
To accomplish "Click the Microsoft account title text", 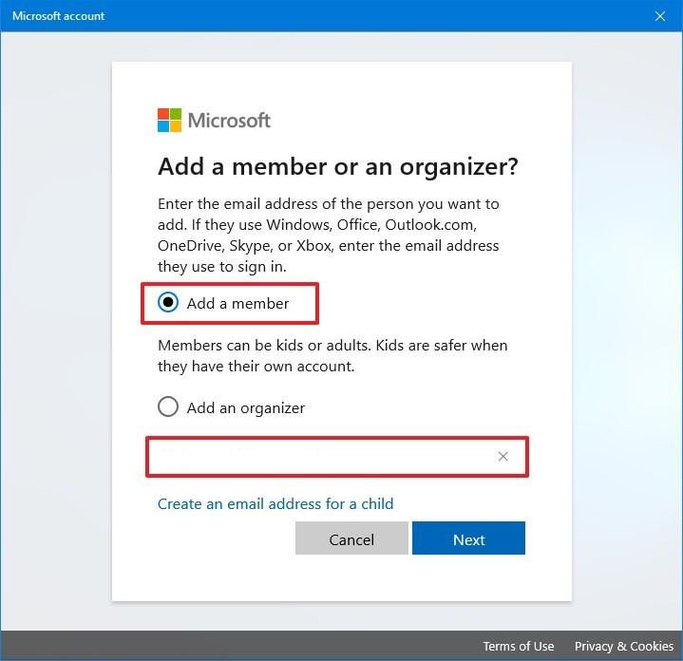I will click(58, 16).
